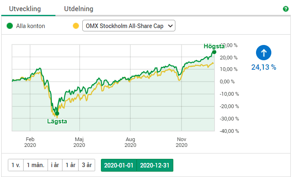Click the Nov 2020 axis label
This screenshot has width=292, height=177.
click(x=182, y=142)
